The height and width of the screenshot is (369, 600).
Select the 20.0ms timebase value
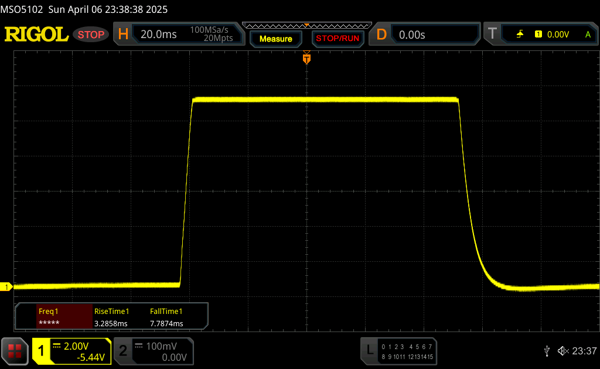pyautogui.click(x=158, y=35)
